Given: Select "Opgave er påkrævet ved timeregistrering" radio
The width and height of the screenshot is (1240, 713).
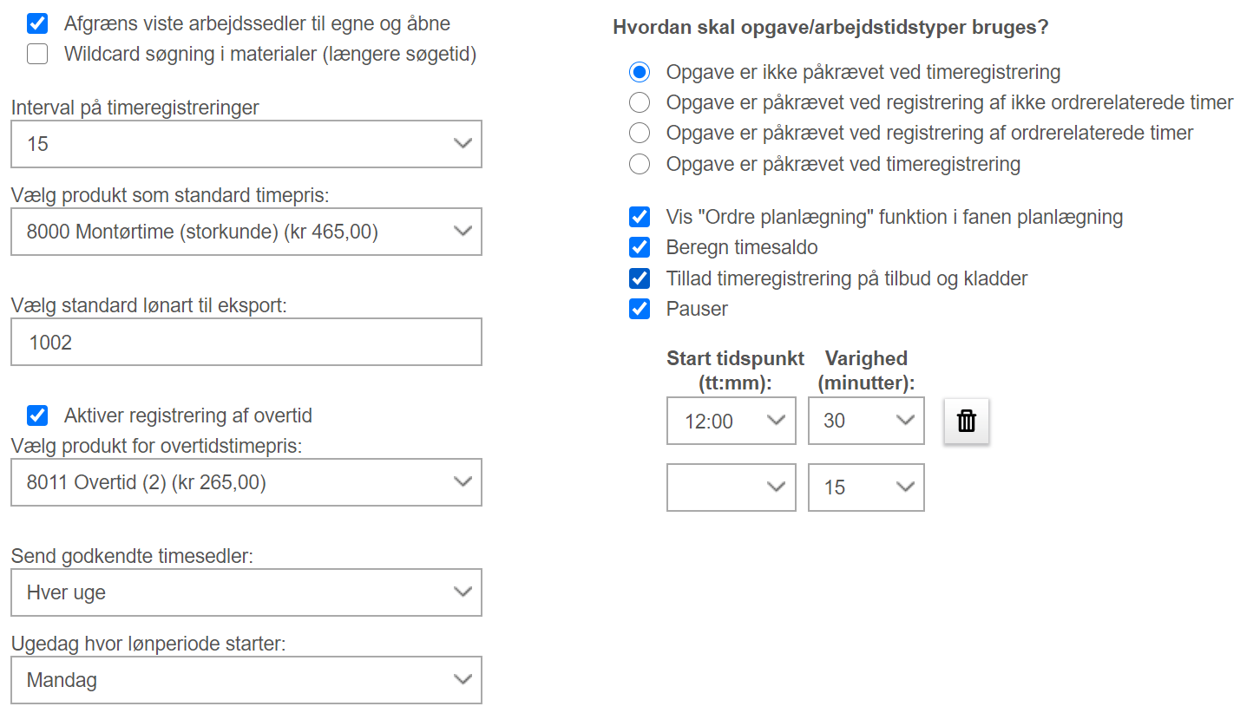Looking at the screenshot, I should click(x=640, y=164).
